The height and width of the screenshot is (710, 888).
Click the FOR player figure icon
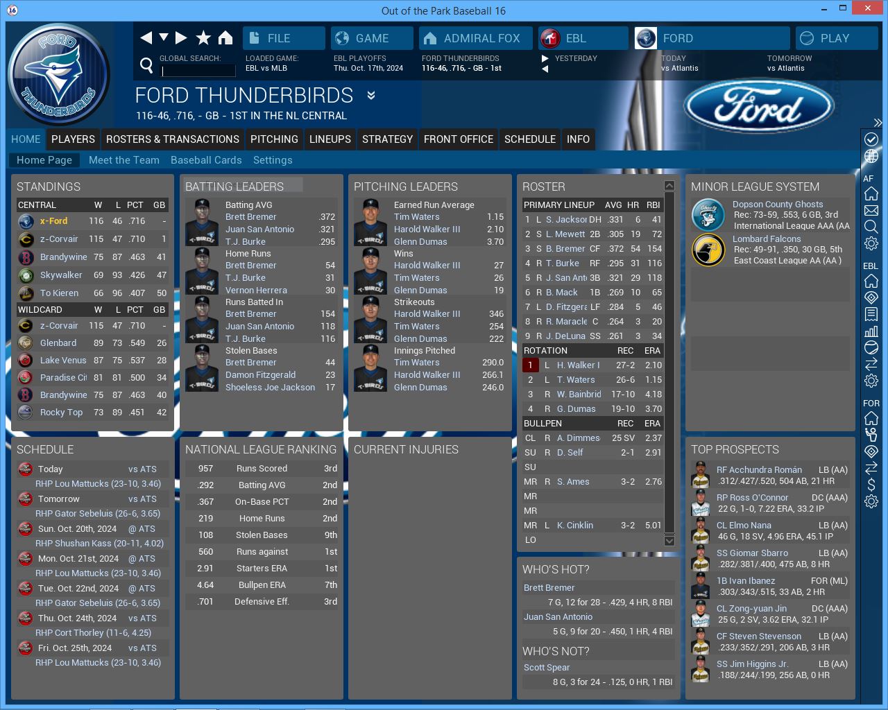(x=871, y=435)
